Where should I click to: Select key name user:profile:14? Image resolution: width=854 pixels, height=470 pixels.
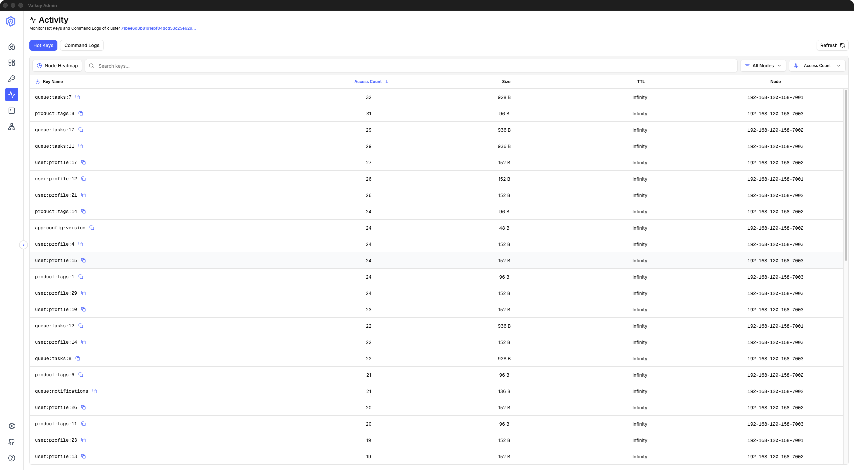[x=56, y=342]
